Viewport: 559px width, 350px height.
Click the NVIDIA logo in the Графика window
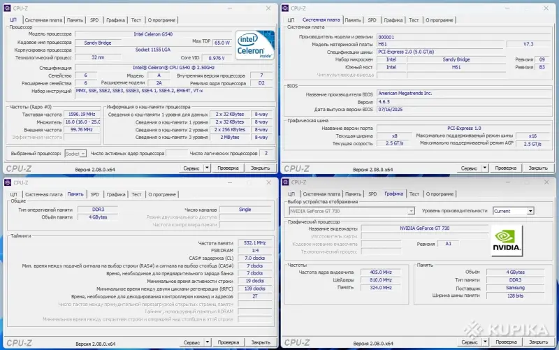pyautogui.click(x=507, y=240)
